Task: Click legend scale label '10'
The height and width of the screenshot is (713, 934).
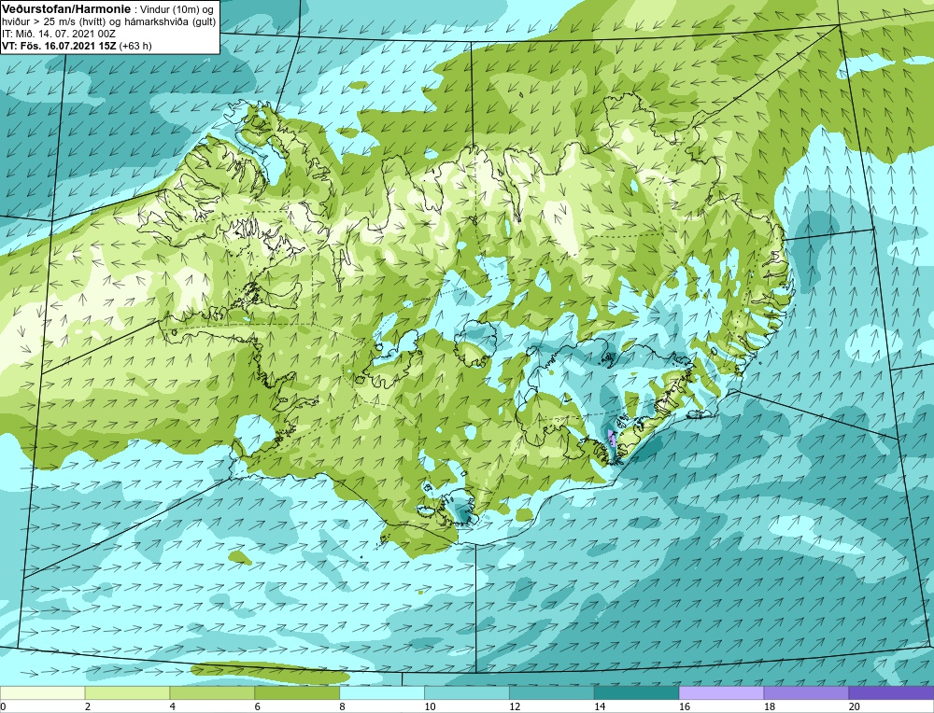Action: [430, 706]
